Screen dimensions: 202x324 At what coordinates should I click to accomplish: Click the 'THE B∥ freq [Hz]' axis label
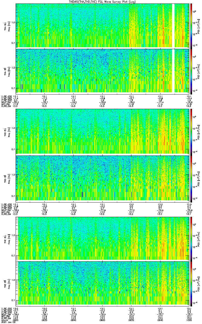[x=6, y=284]
